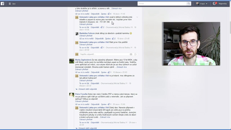Image resolution: width=231 pixels, height=130 pixels.
Task: Click the Facebook logo icon
Action: [3, 4]
